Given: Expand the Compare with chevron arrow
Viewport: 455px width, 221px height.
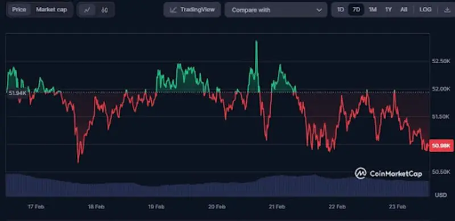Looking at the screenshot, I should tap(319, 10).
